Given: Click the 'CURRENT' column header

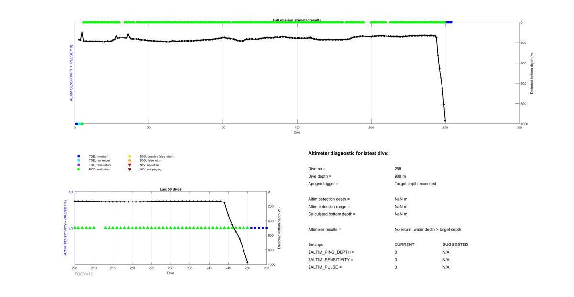Looking at the screenshot, I should pyautogui.click(x=404, y=245).
